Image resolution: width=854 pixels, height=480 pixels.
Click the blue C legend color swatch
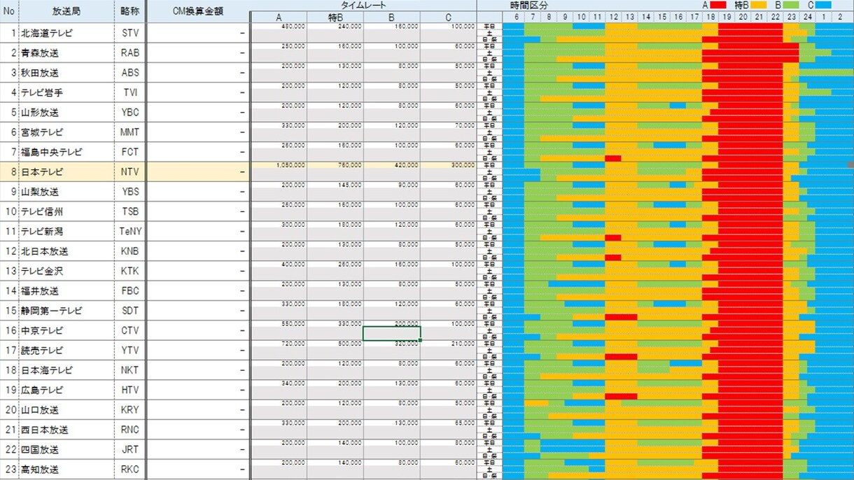822,5
